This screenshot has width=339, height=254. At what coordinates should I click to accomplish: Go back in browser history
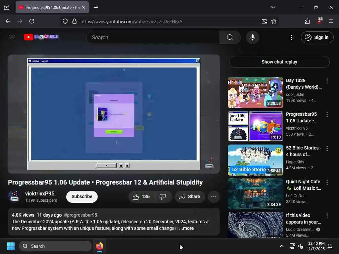point(8,21)
